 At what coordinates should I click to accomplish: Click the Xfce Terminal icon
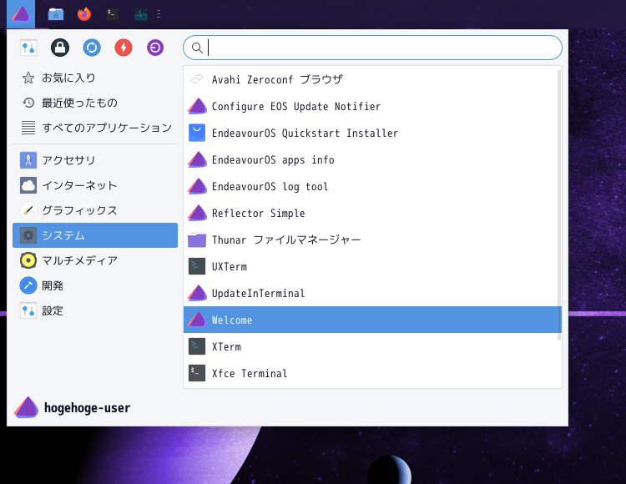point(197,373)
